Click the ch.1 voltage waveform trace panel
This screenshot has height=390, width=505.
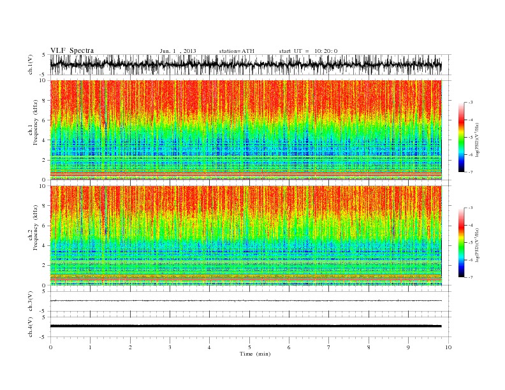250,64
